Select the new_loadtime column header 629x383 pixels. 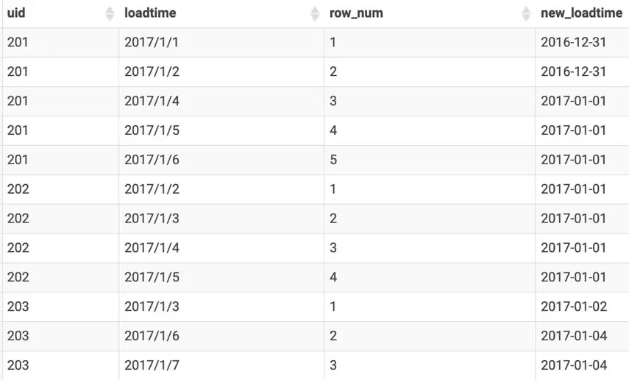(581, 13)
